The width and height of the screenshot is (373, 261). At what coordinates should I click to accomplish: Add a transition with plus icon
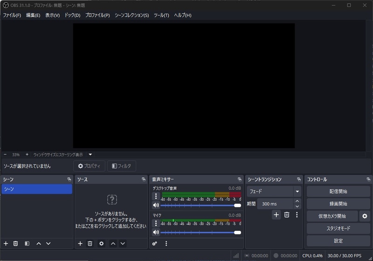tap(276, 215)
